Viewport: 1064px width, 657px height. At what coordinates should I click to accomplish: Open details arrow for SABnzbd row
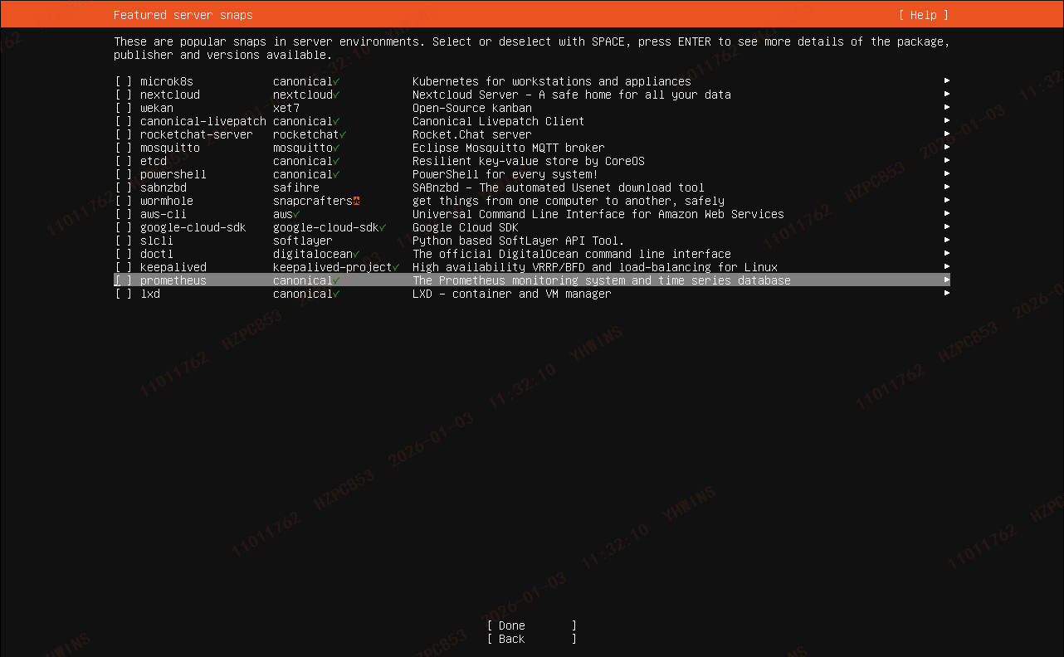[x=947, y=187]
